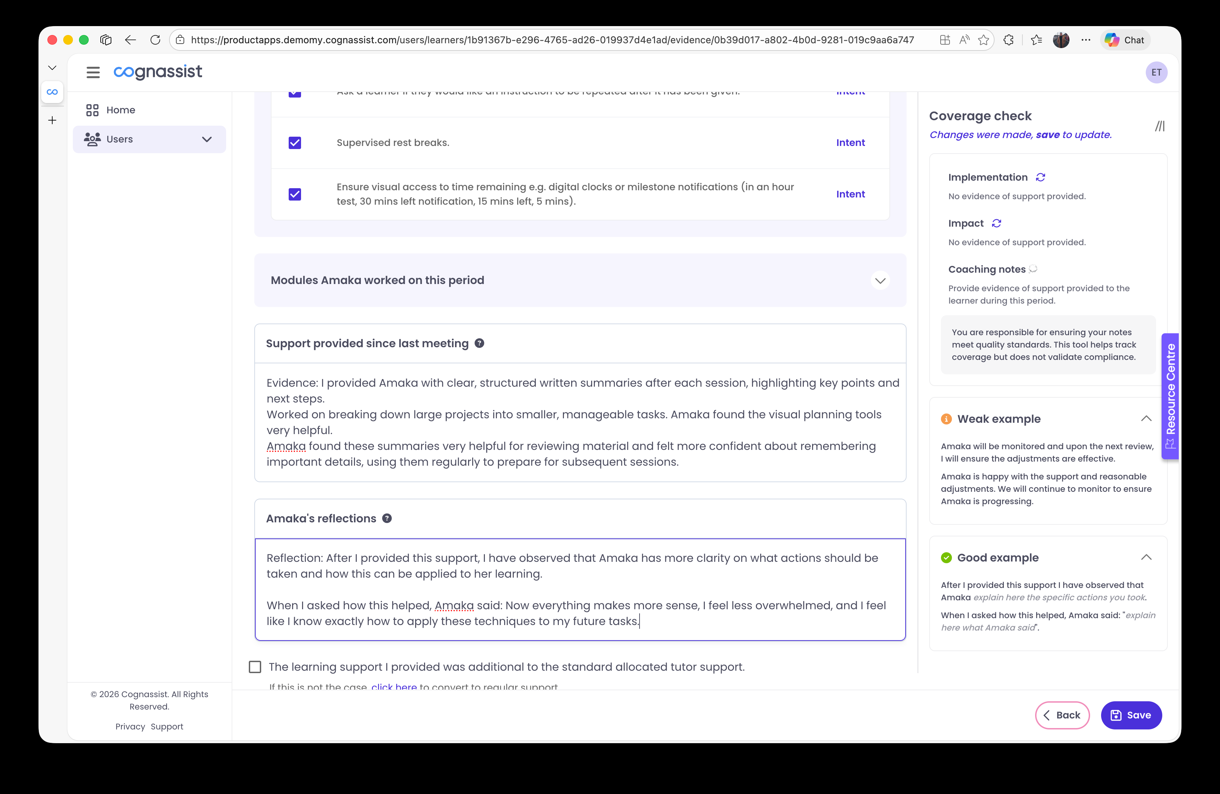
Task: Uncheck the visual access to time remaining adjustment
Action: point(295,194)
